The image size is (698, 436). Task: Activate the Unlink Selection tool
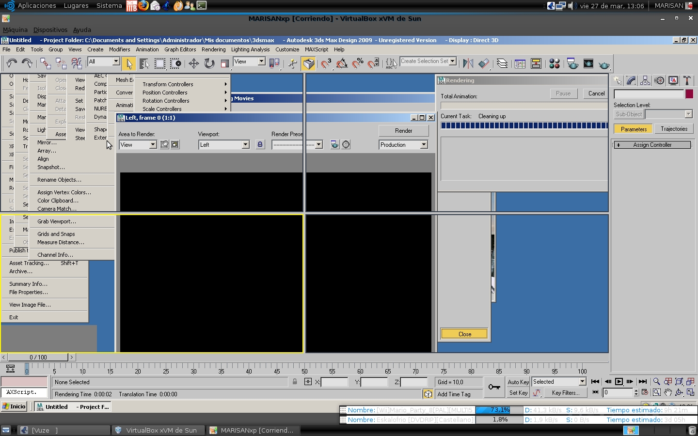tap(61, 63)
